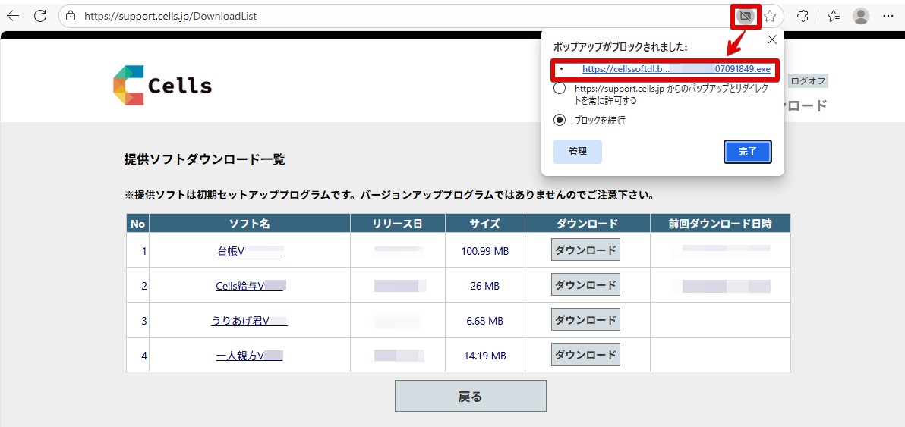Open the user profile avatar
905x427 pixels.
click(860, 16)
